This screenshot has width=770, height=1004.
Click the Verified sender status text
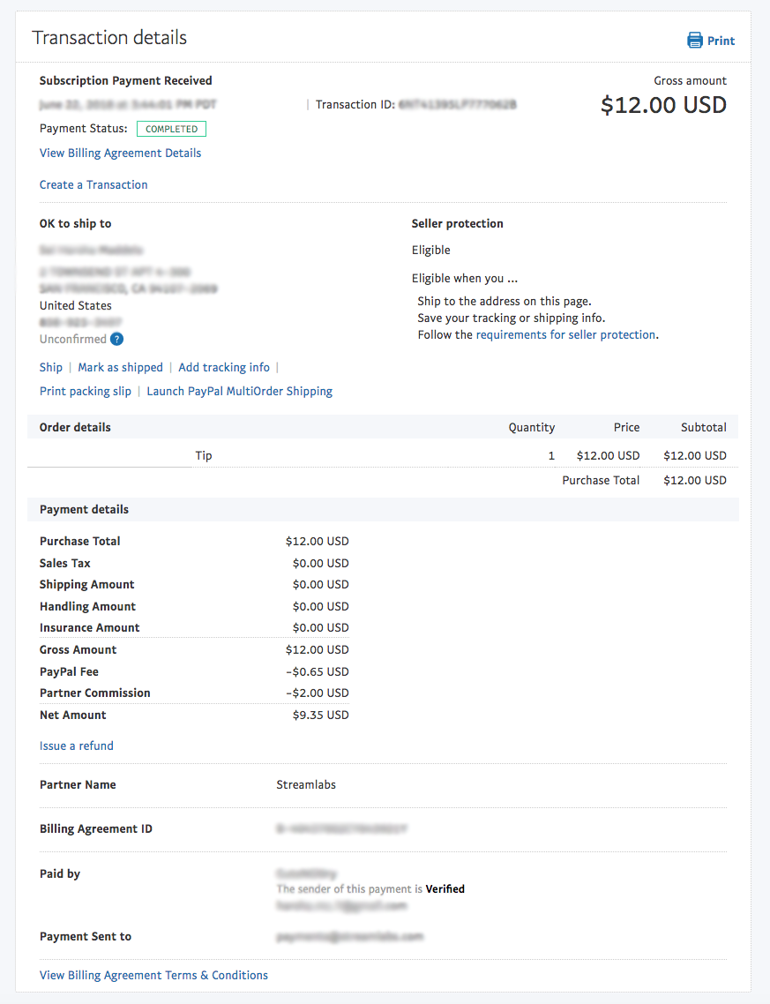[445, 889]
